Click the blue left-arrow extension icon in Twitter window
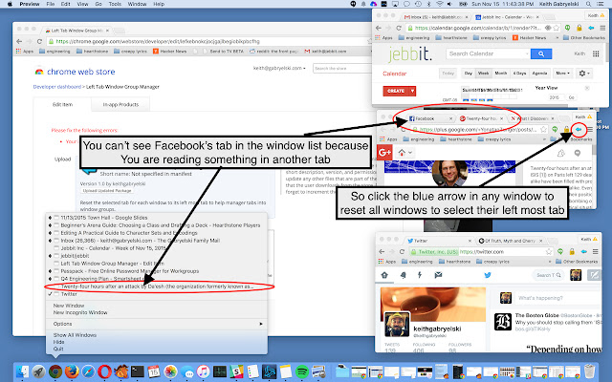Screen dimensions: 612x382 tap(584, 252)
